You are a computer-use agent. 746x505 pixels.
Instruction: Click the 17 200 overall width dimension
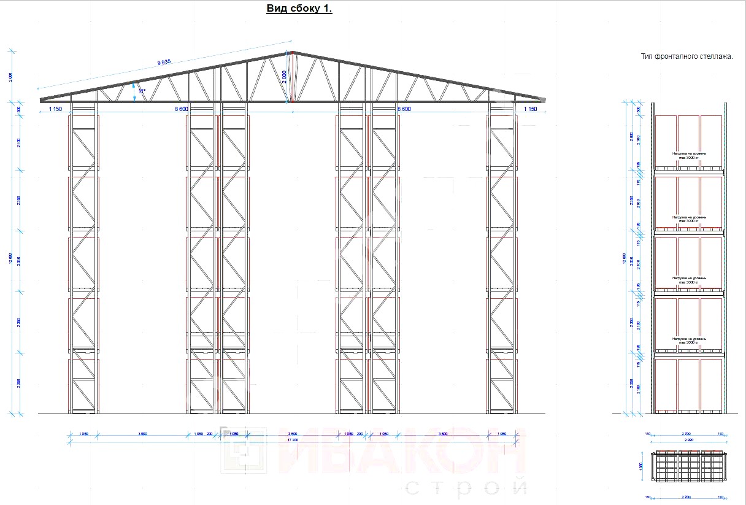(x=294, y=440)
